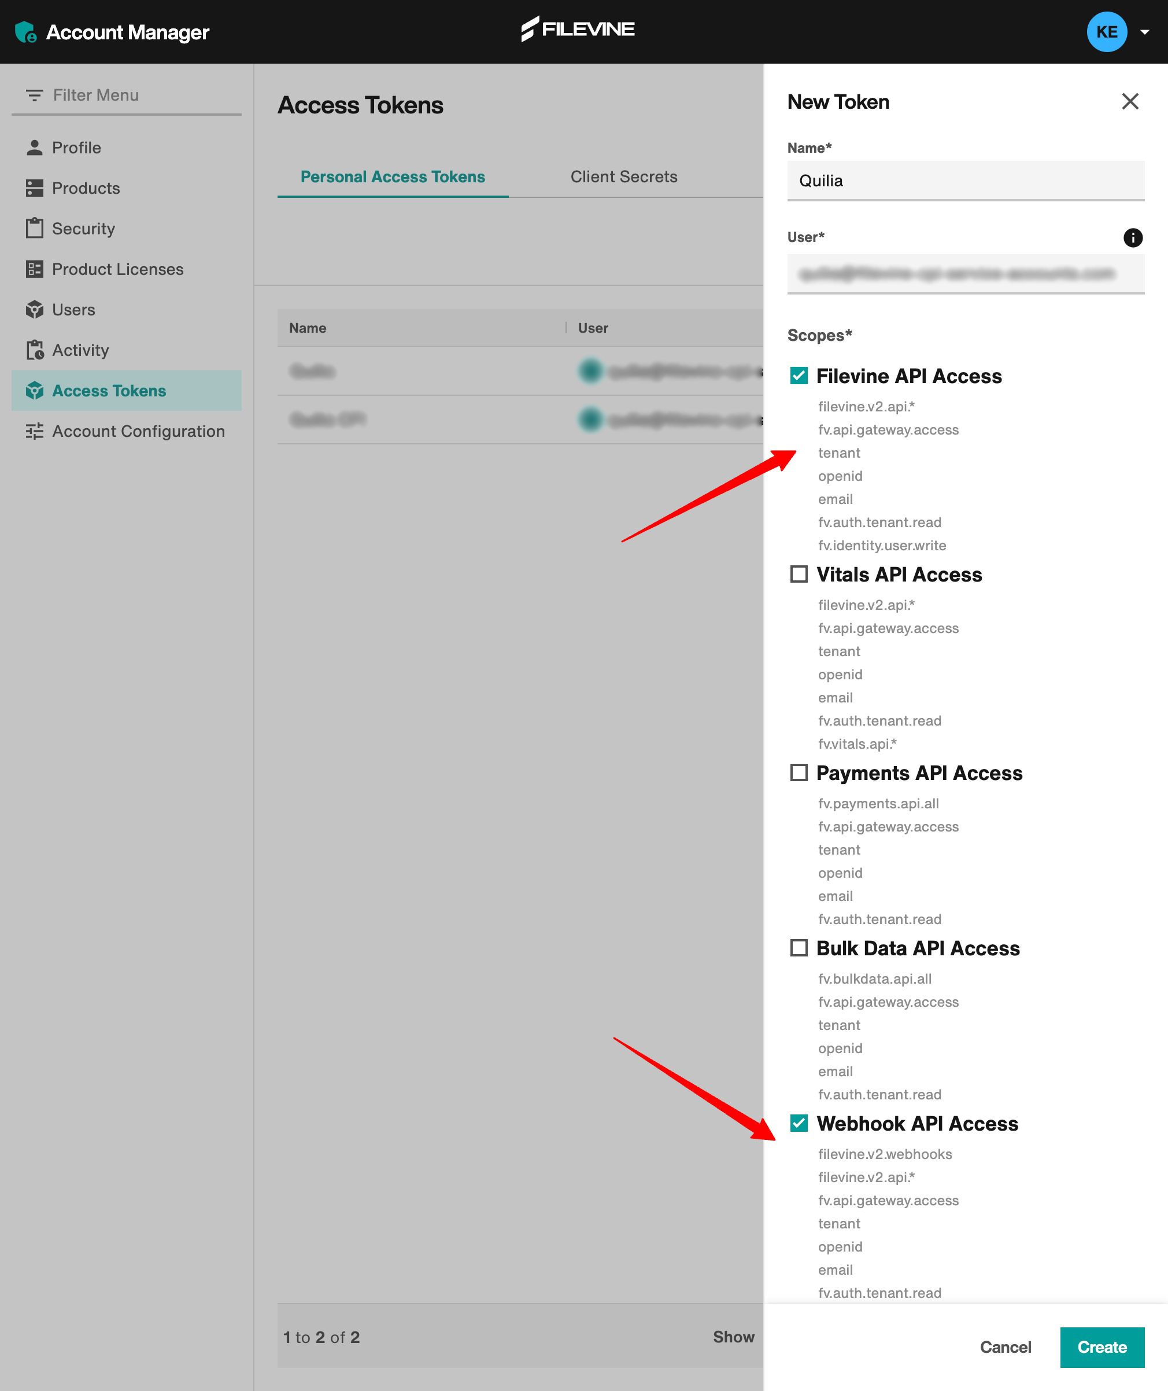Click the Access Tokens page heading
Screen dimensions: 1168x1391
point(360,105)
